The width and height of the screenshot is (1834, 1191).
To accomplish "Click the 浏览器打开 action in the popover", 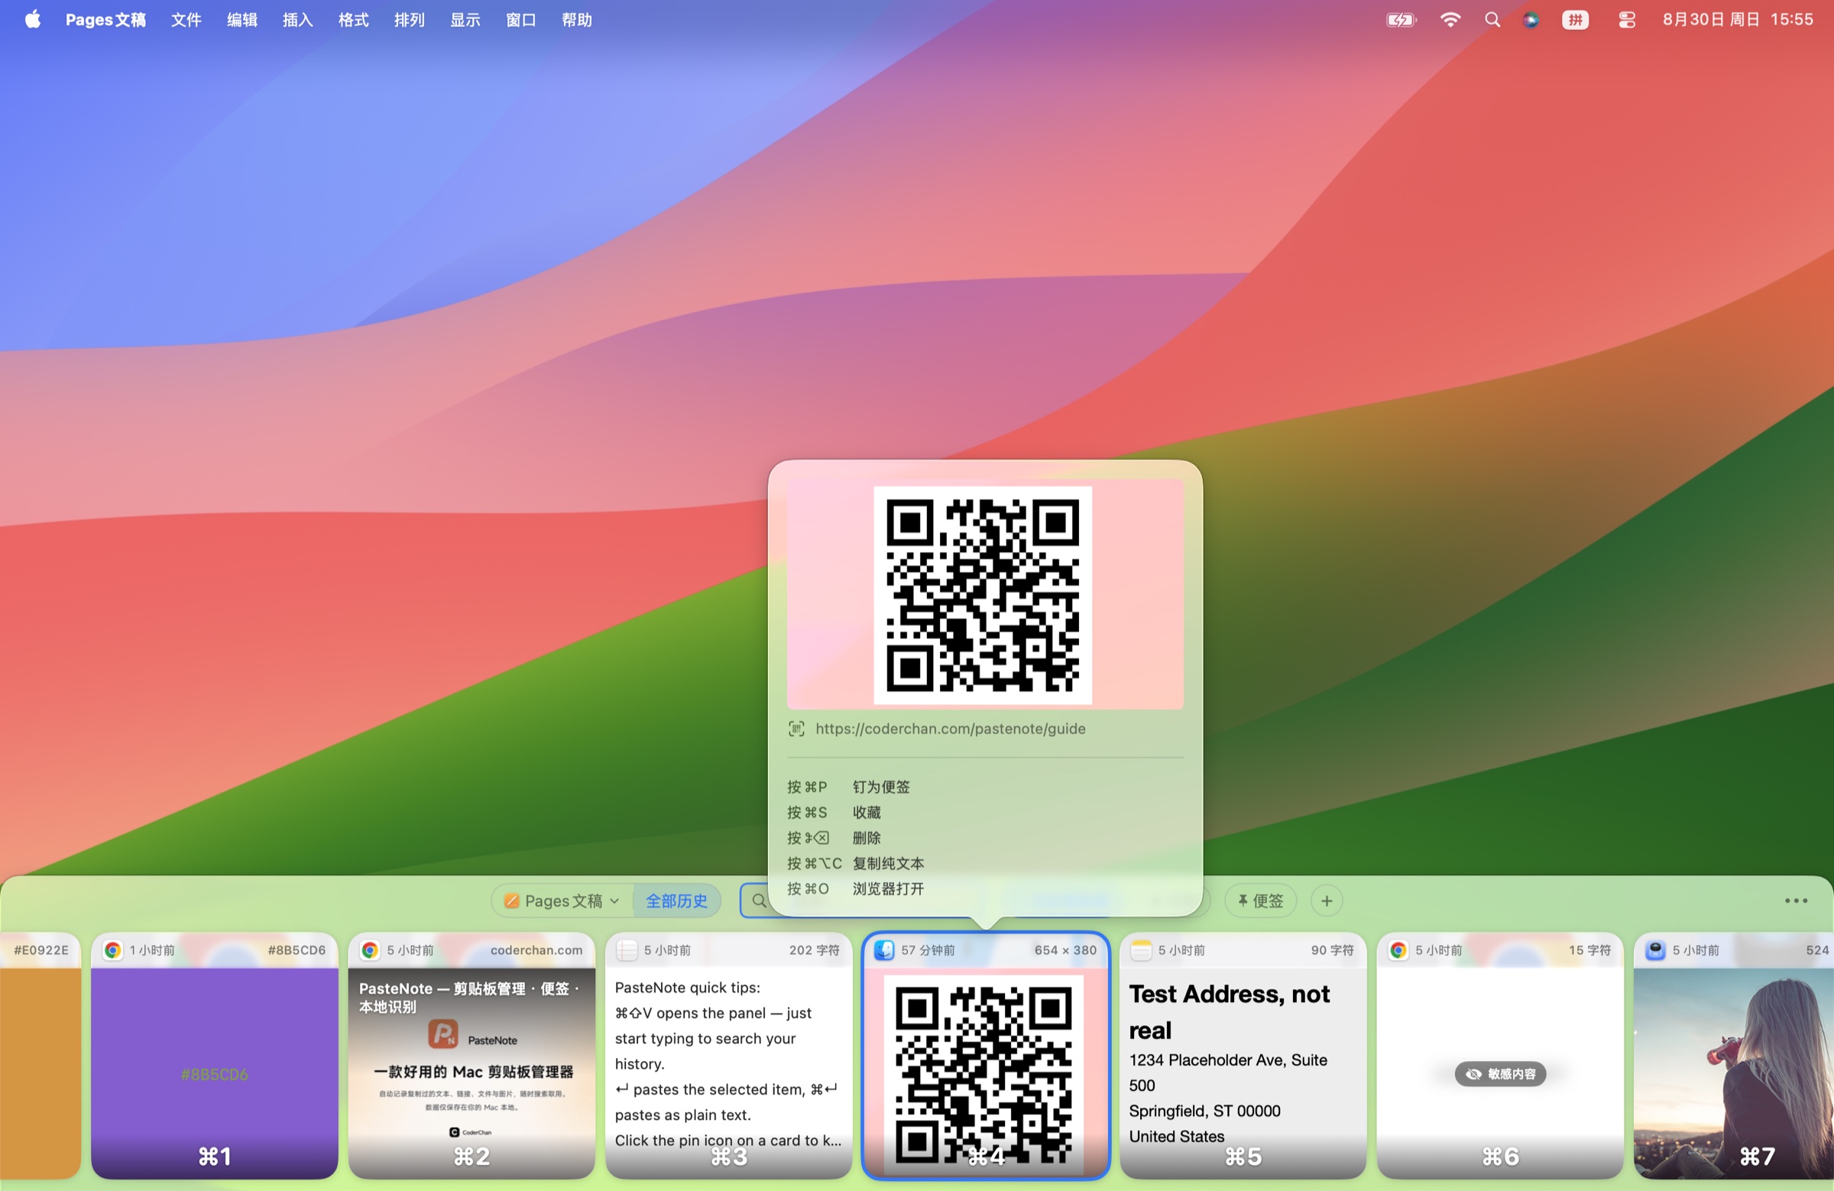I will tap(888, 889).
